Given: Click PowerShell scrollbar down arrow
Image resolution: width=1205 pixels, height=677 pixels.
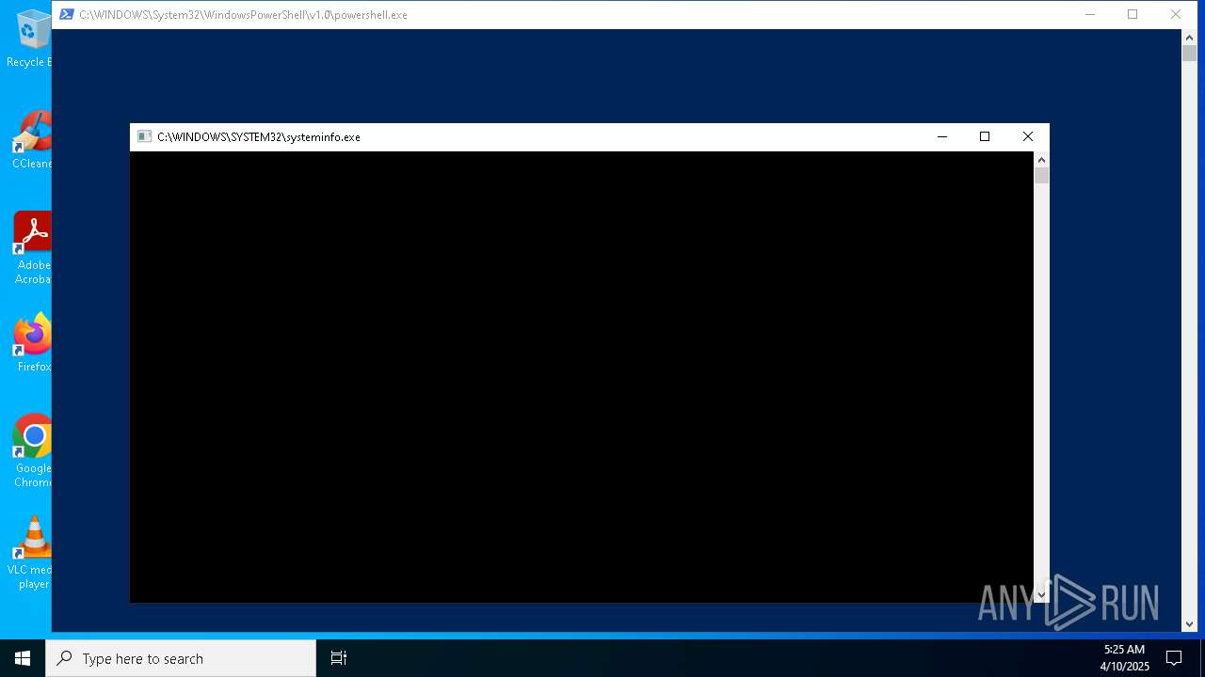Looking at the screenshot, I should pos(1189,623).
